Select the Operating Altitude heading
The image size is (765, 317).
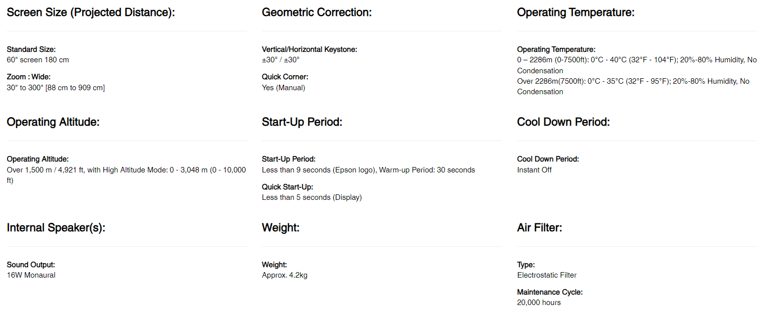53,122
